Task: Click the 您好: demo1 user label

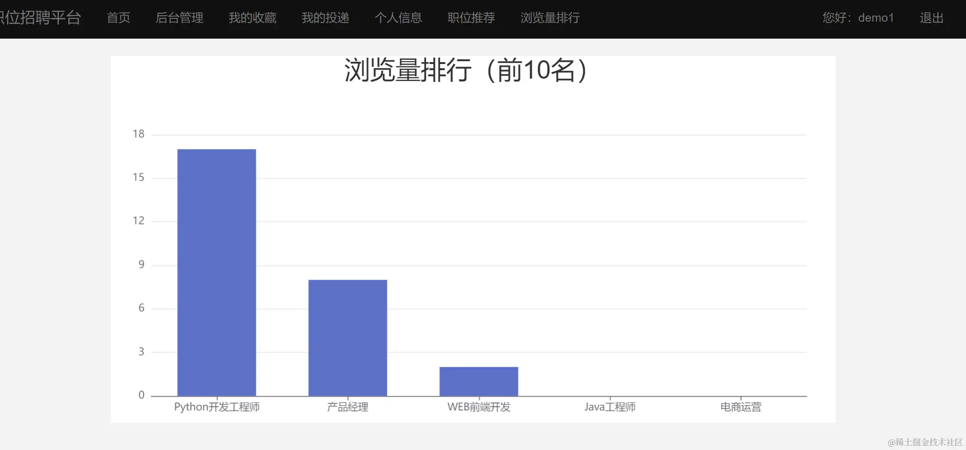Action: click(858, 18)
